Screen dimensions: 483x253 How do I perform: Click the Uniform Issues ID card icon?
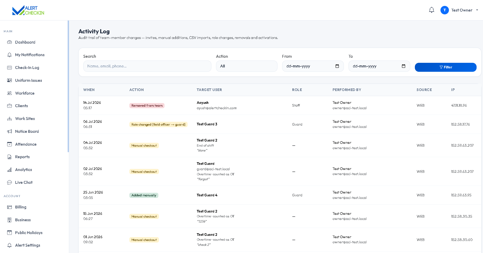[9, 80]
